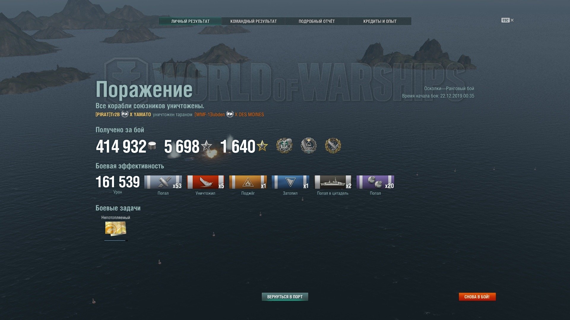
Task: Click the Непотопляемый combat mission thumbnail
Action: tap(116, 229)
